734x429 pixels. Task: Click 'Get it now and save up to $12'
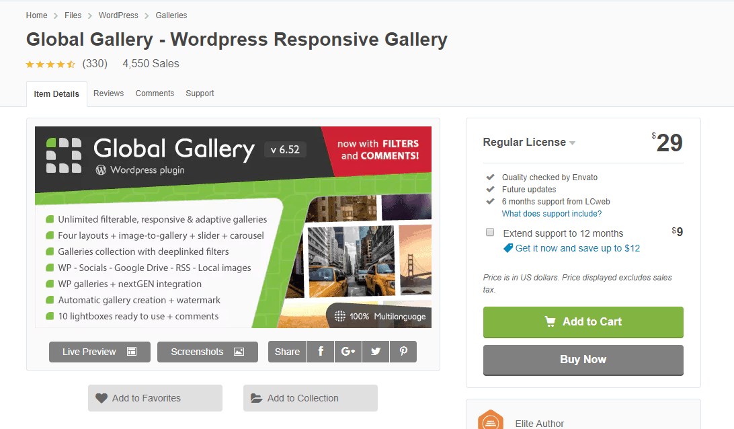[577, 248]
